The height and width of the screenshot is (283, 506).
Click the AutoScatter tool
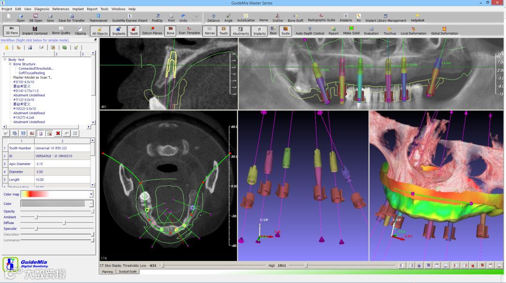coord(246,18)
